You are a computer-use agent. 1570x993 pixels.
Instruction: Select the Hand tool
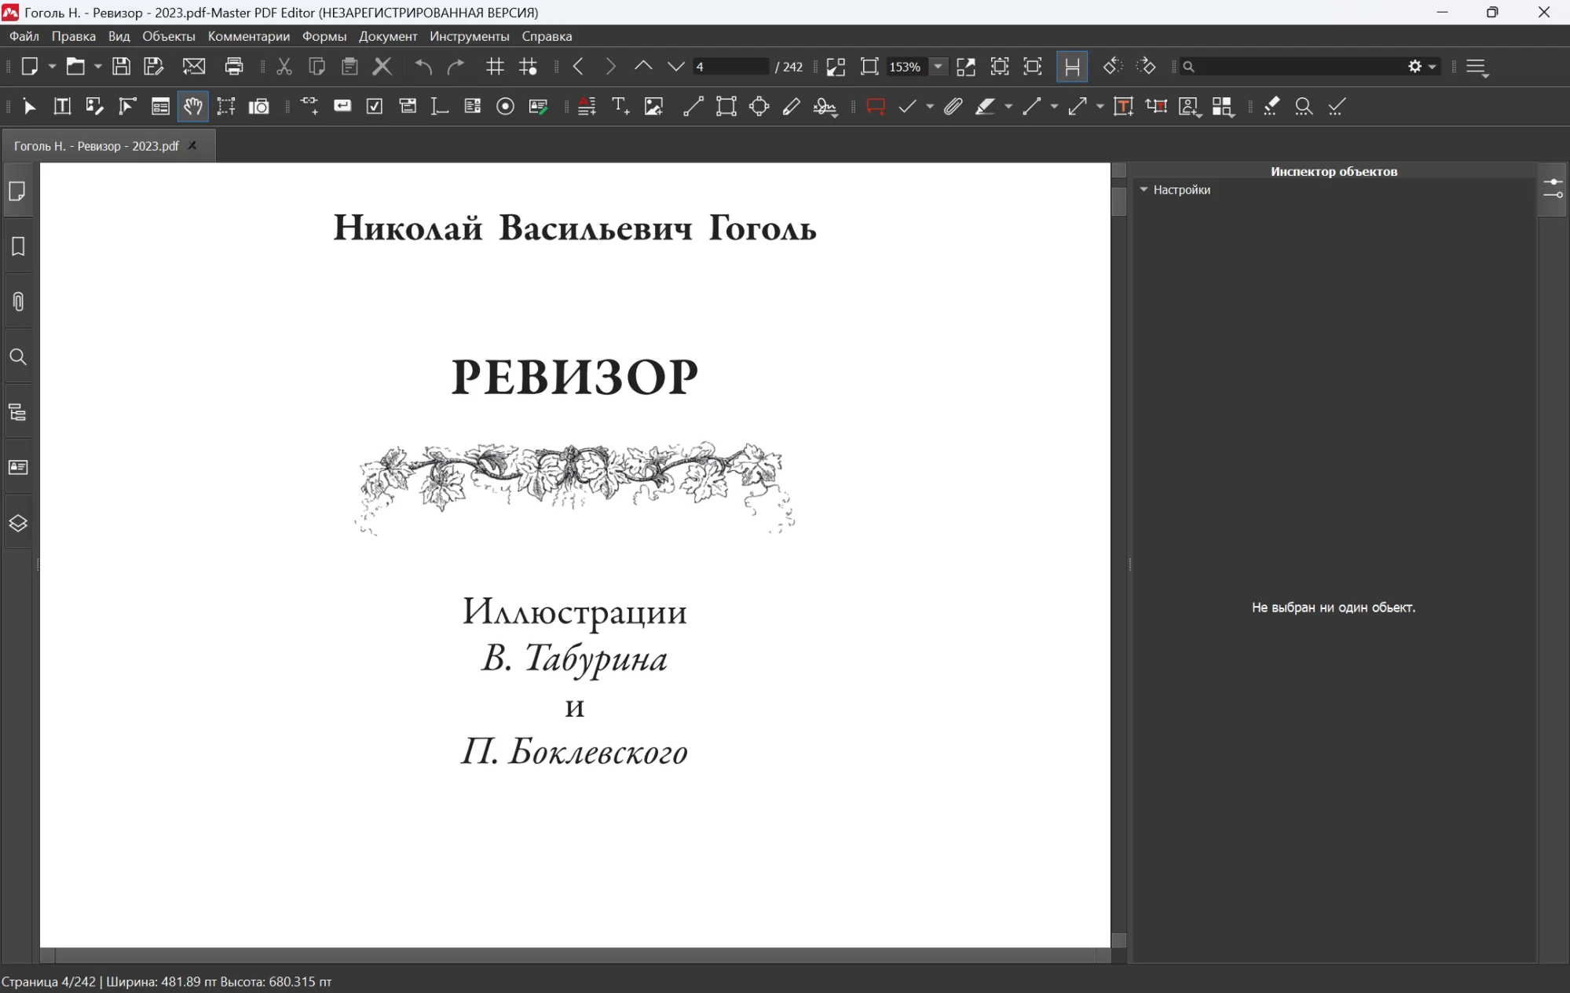[x=193, y=107]
